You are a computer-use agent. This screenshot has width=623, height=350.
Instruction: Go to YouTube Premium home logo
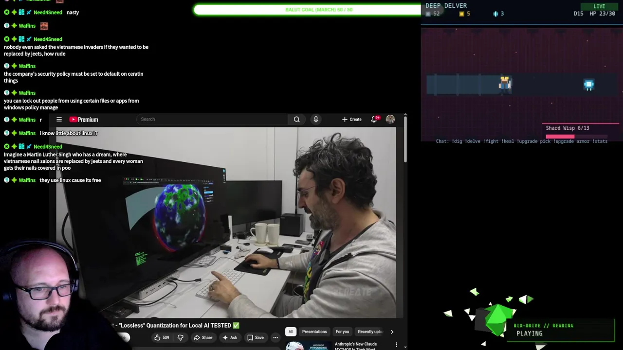click(84, 120)
